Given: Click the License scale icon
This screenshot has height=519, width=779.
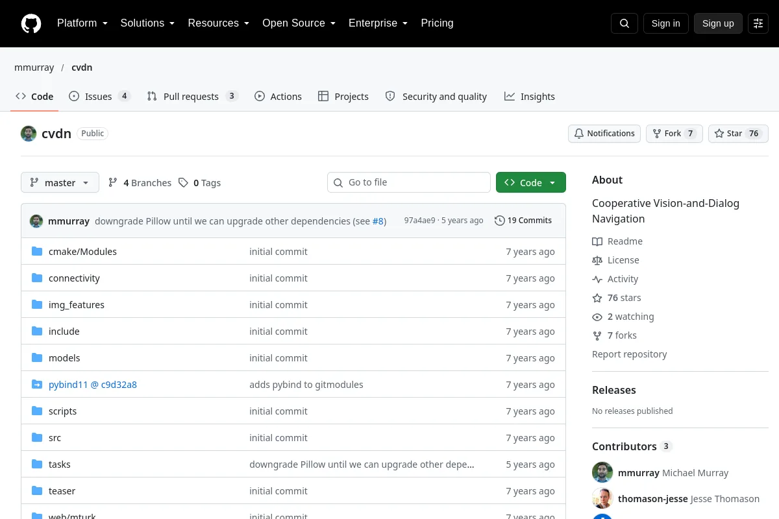Looking at the screenshot, I should click(597, 260).
